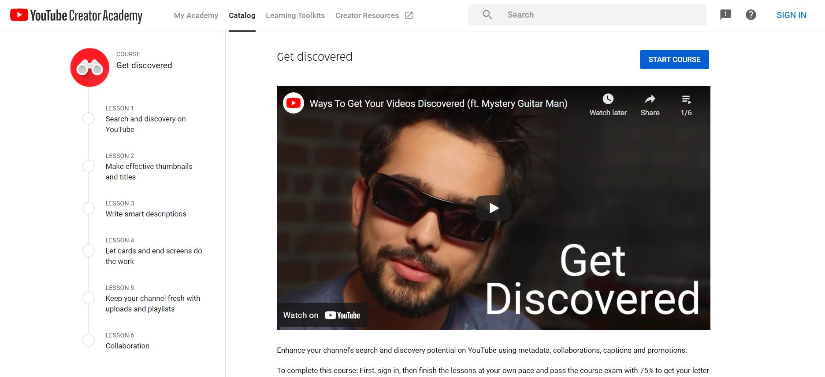
Task: Click the external-link icon beside Creator Resources
Action: [x=409, y=15]
